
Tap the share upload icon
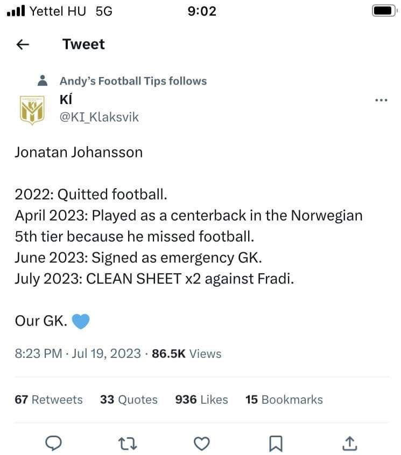click(x=350, y=443)
